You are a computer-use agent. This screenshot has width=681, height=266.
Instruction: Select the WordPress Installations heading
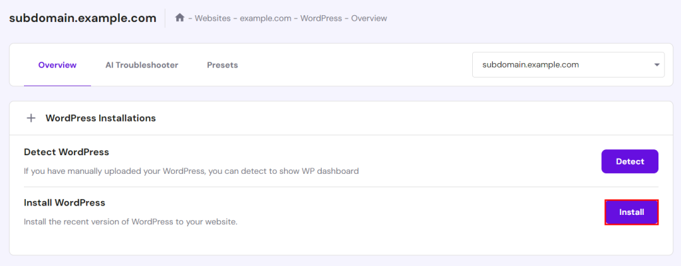click(101, 118)
